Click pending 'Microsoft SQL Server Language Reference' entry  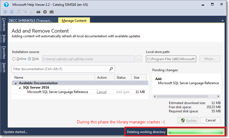click(x=188, y=83)
